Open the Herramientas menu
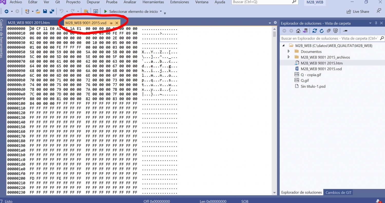Screen dimensions: 385x203 tap(153, 2)
